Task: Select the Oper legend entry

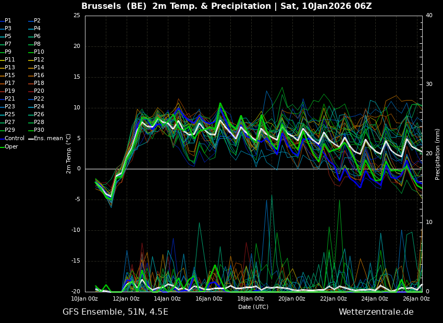Action: tap(11, 147)
